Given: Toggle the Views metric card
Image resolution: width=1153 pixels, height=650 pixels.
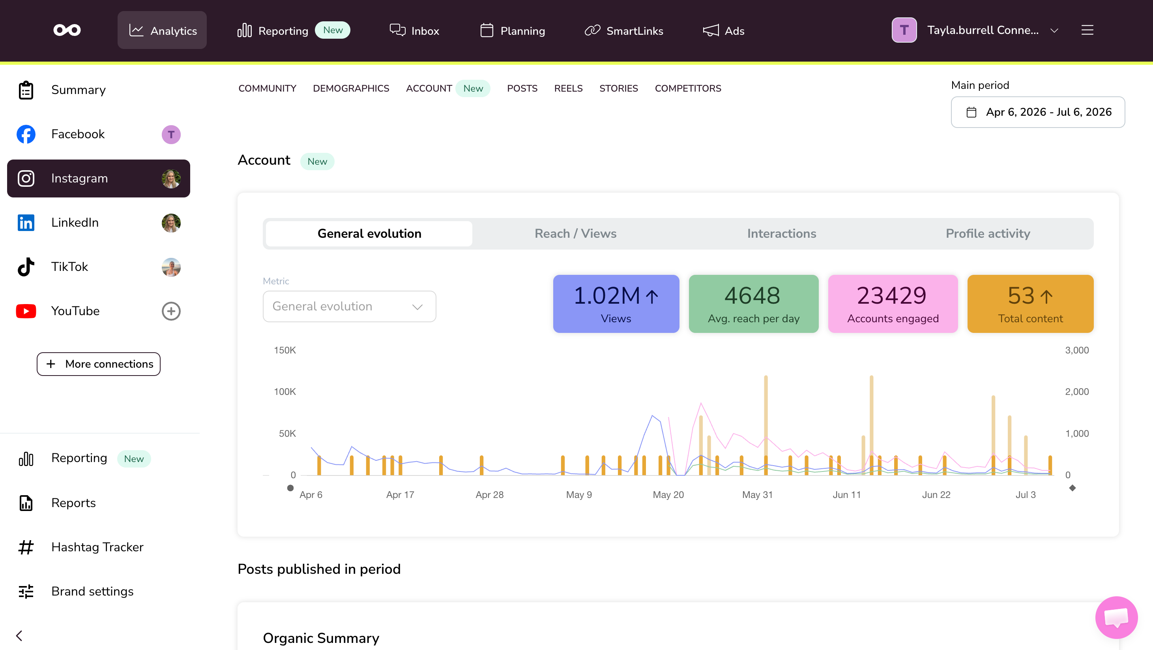Looking at the screenshot, I should click(x=616, y=304).
